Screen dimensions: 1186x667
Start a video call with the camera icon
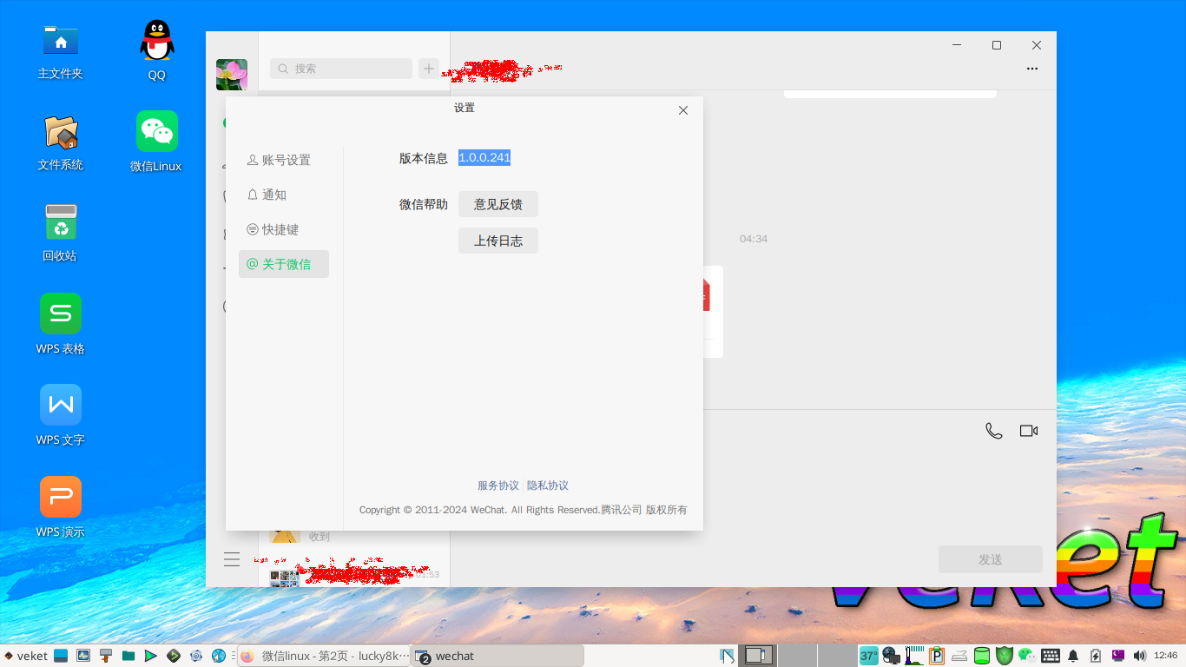pos(1029,431)
